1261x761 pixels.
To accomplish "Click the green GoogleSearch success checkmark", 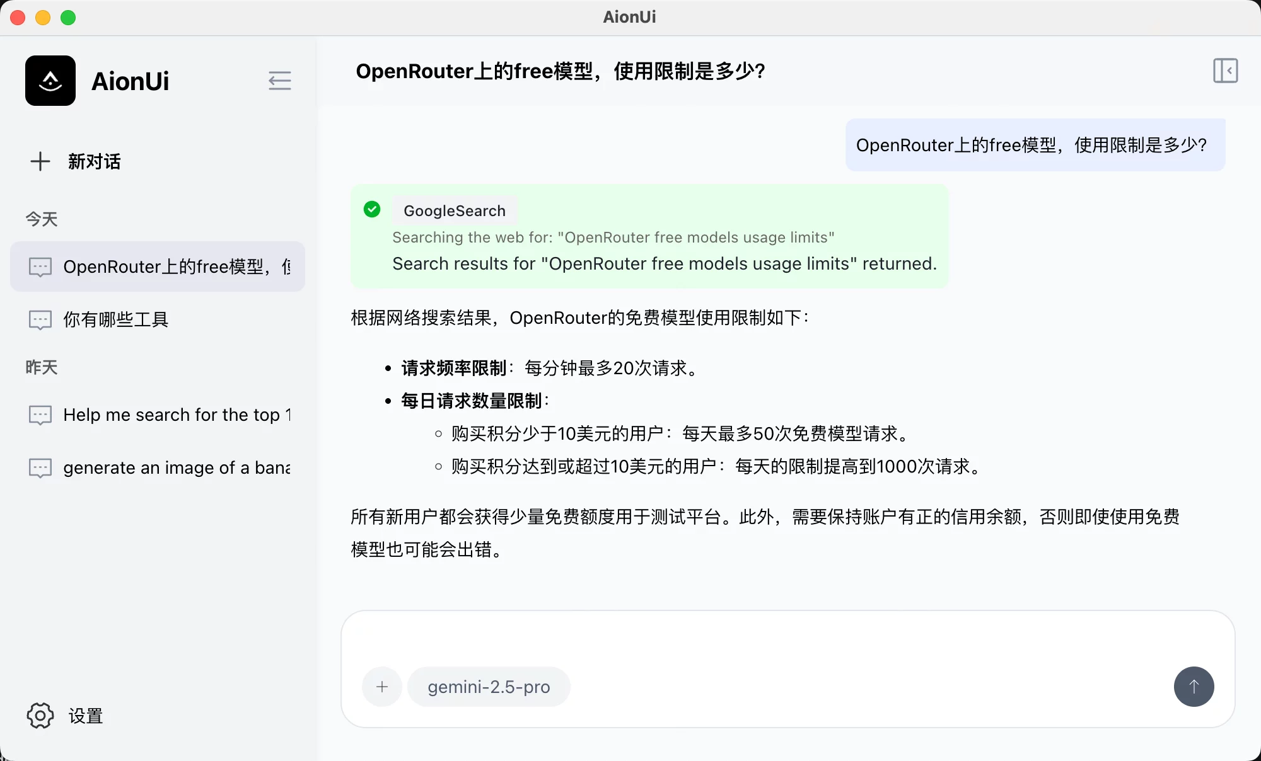I will (x=372, y=209).
